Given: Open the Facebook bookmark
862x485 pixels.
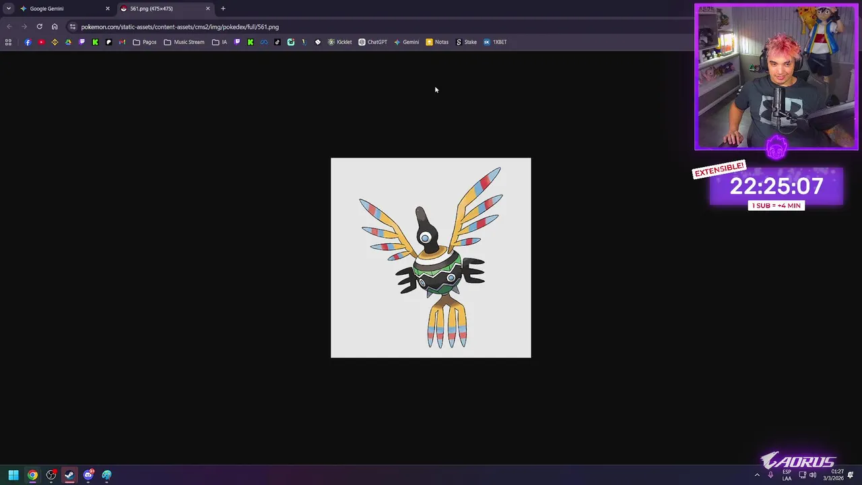Looking at the screenshot, I should (28, 42).
